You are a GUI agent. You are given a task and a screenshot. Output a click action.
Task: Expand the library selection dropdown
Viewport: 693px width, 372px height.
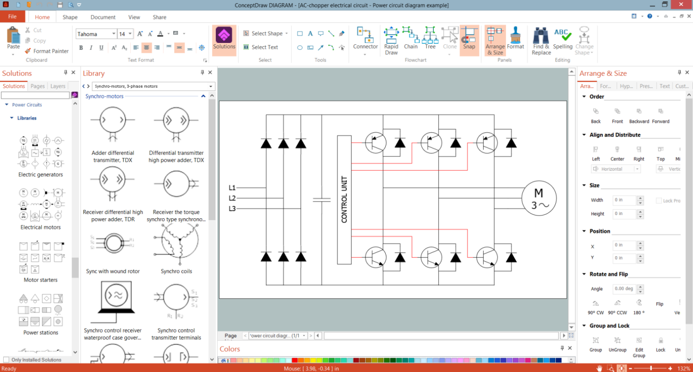point(211,86)
